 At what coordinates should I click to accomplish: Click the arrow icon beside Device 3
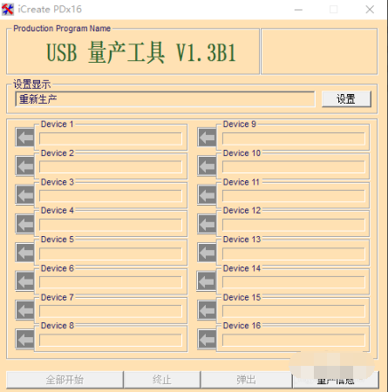(25, 194)
